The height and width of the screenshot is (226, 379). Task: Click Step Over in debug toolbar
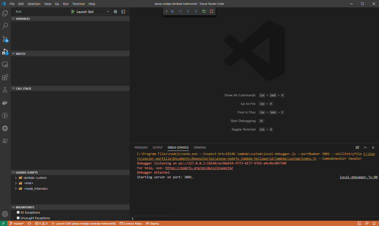pos(180,11)
